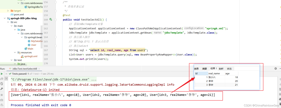Click the java.exe command line in console
This screenshot has width=281, height=108.
[x=54, y=79]
